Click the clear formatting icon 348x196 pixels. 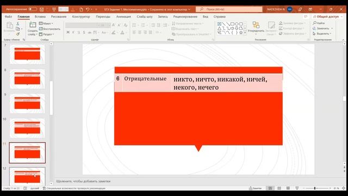(126, 25)
